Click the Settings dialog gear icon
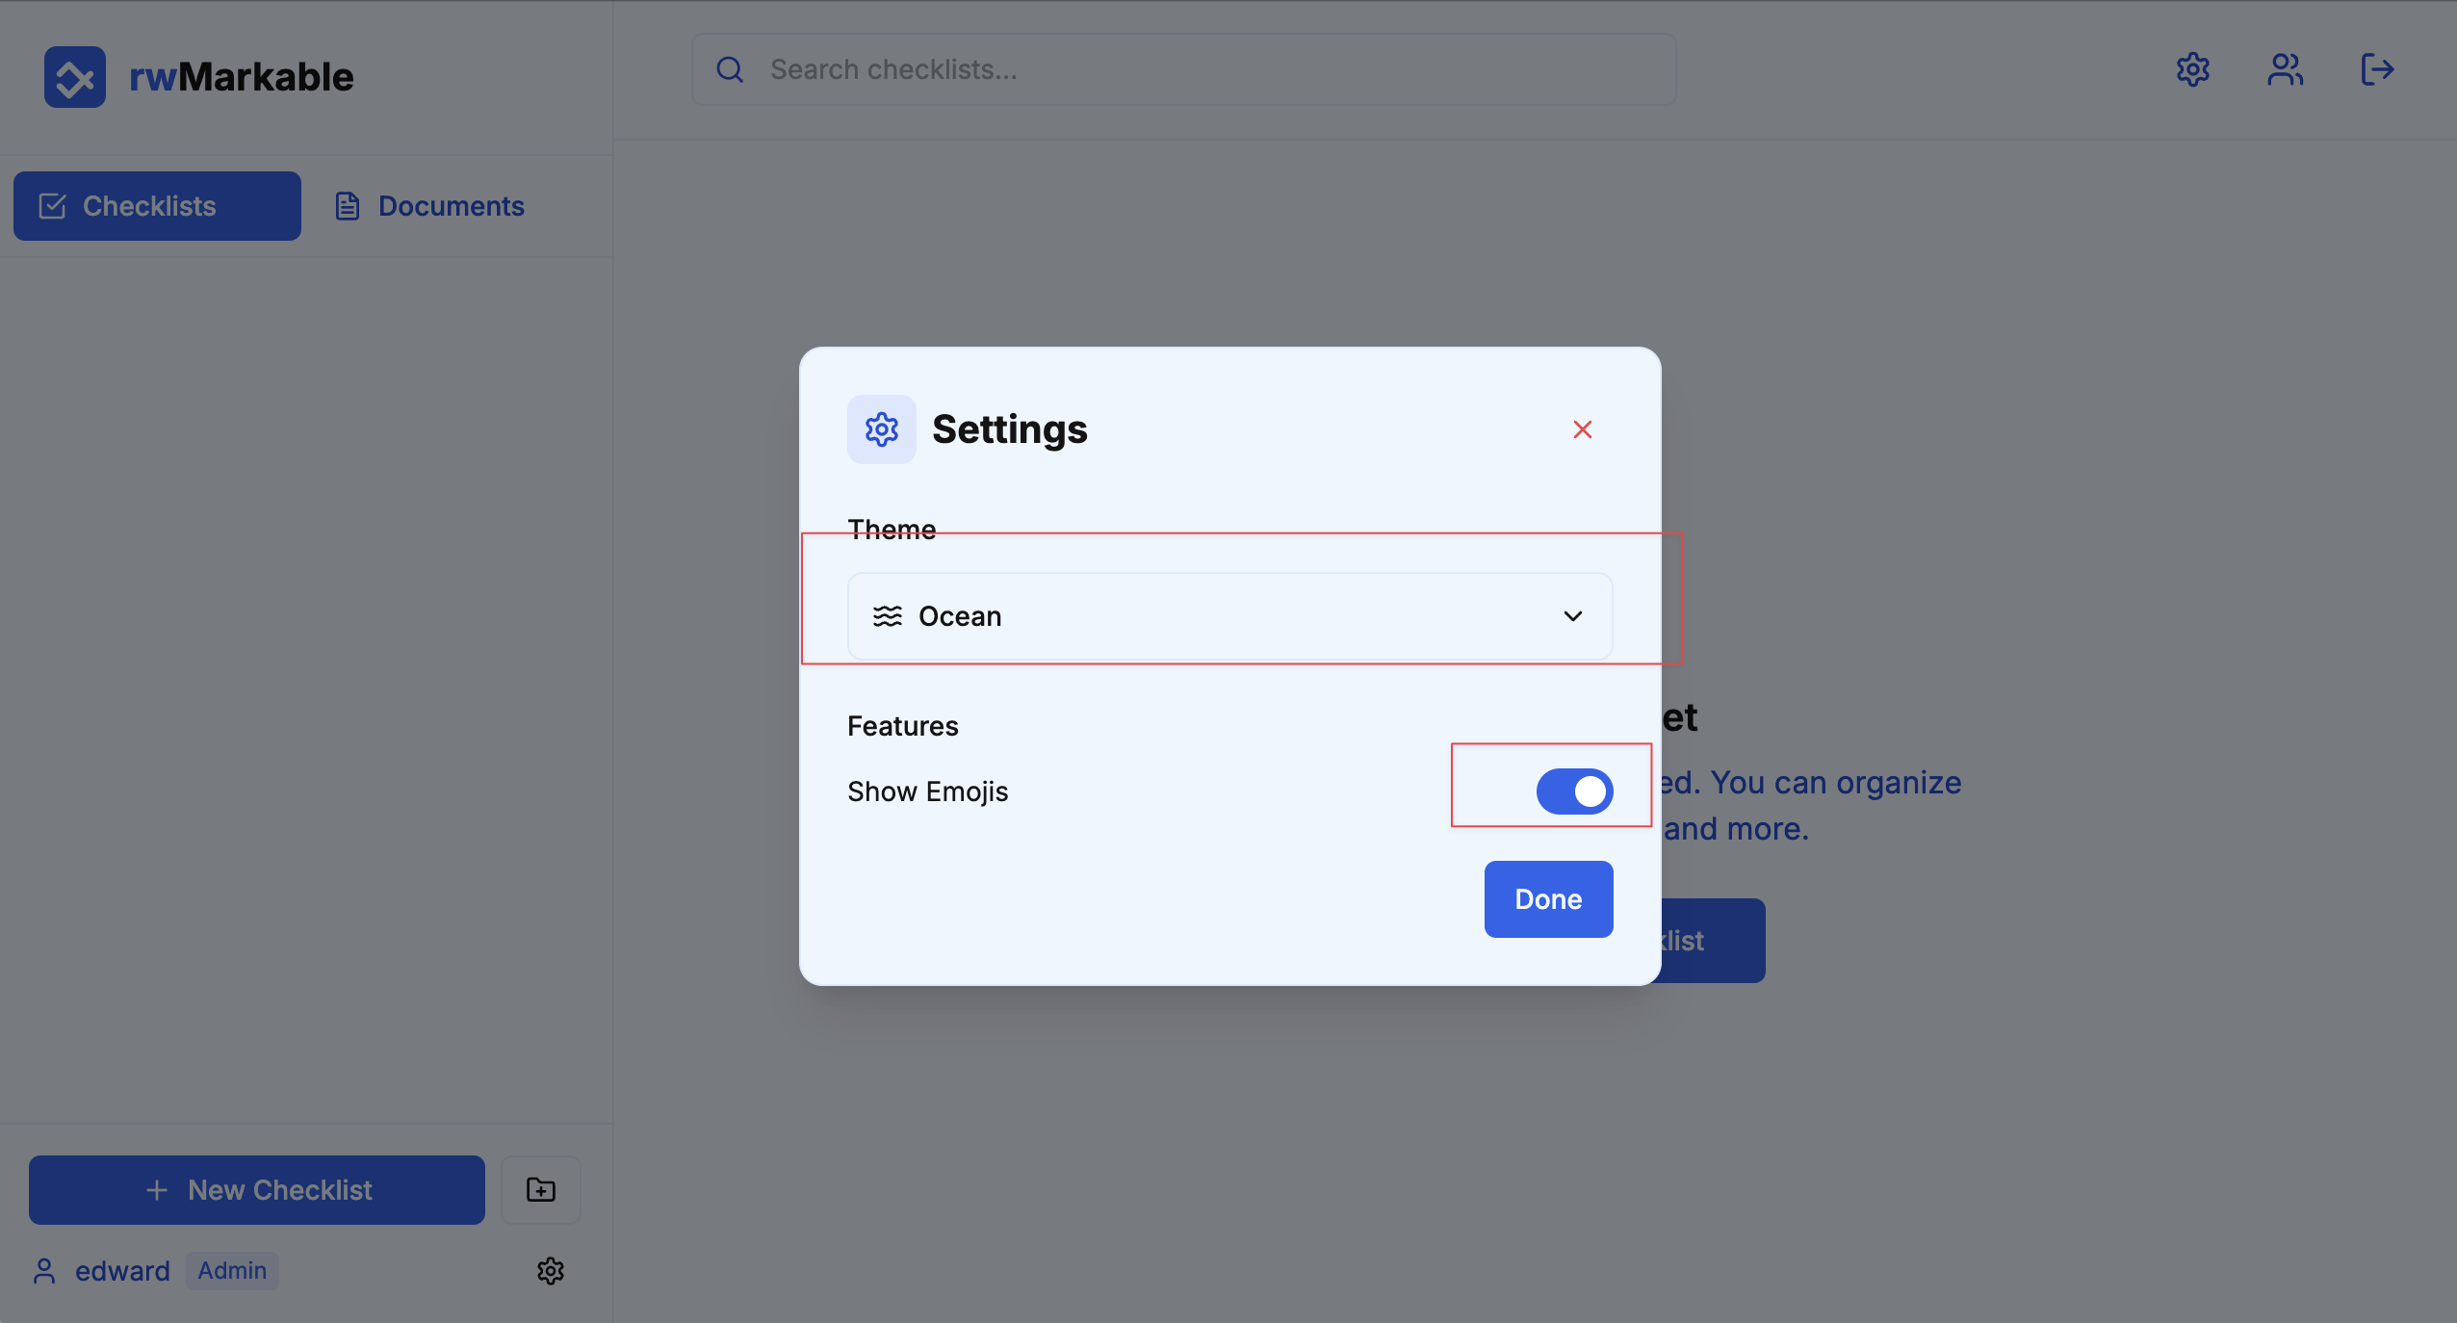 (882, 429)
